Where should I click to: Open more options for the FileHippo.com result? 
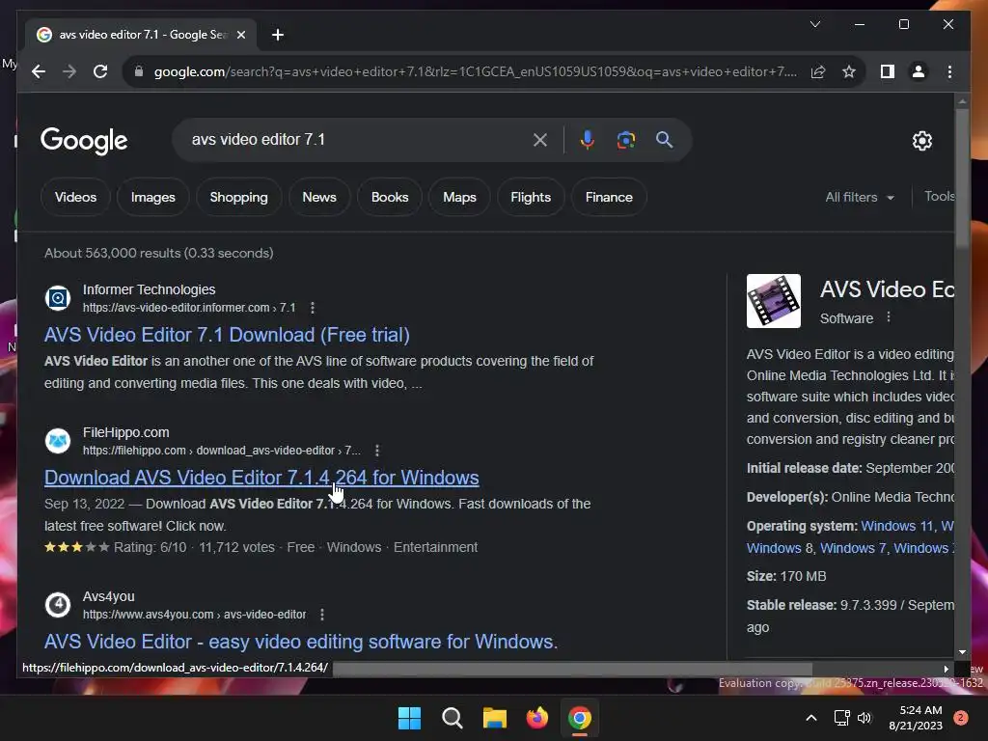click(377, 451)
